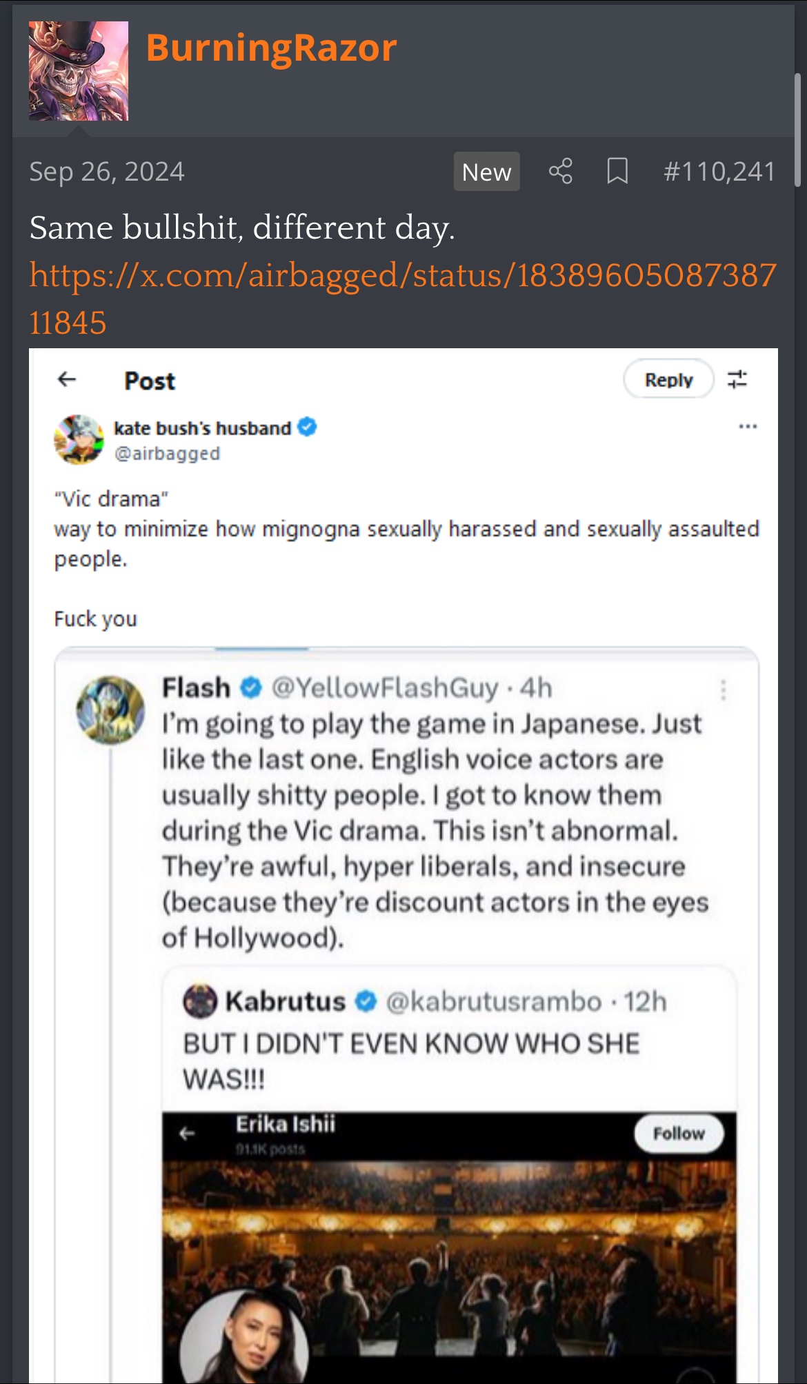Click the Kabrutus avatar icon
807x1384 pixels.
click(x=200, y=1001)
